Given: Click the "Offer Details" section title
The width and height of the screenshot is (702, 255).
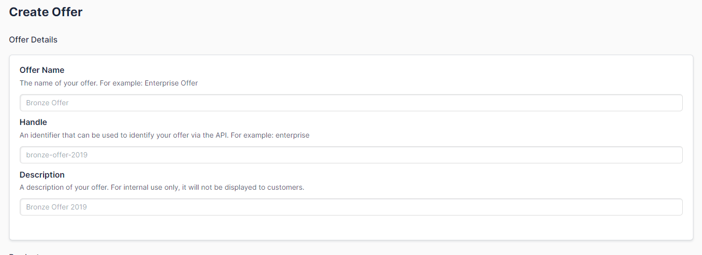Looking at the screenshot, I should pos(33,39).
